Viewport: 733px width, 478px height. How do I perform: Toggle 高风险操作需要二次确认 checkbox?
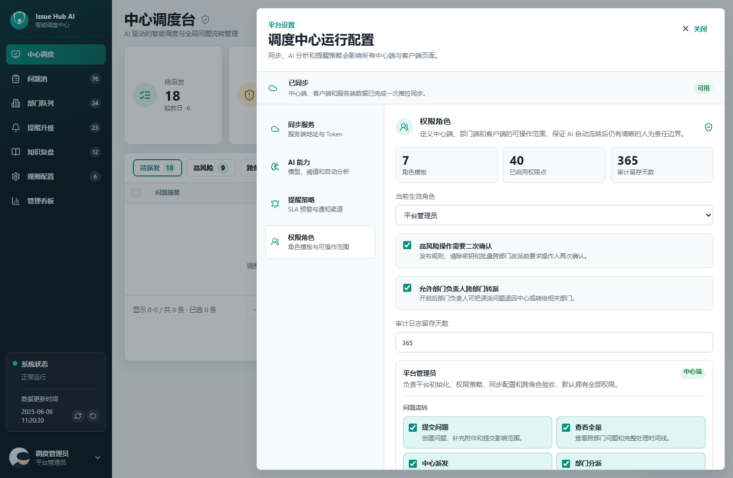pyautogui.click(x=407, y=245)
